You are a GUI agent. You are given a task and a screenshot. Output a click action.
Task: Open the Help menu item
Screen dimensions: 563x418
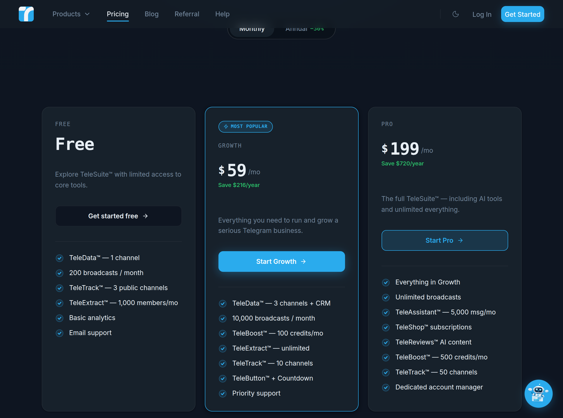pos(222,14)
